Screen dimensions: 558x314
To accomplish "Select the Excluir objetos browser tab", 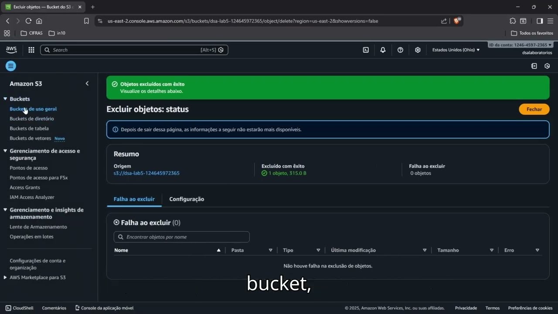I will click(43, 7).
